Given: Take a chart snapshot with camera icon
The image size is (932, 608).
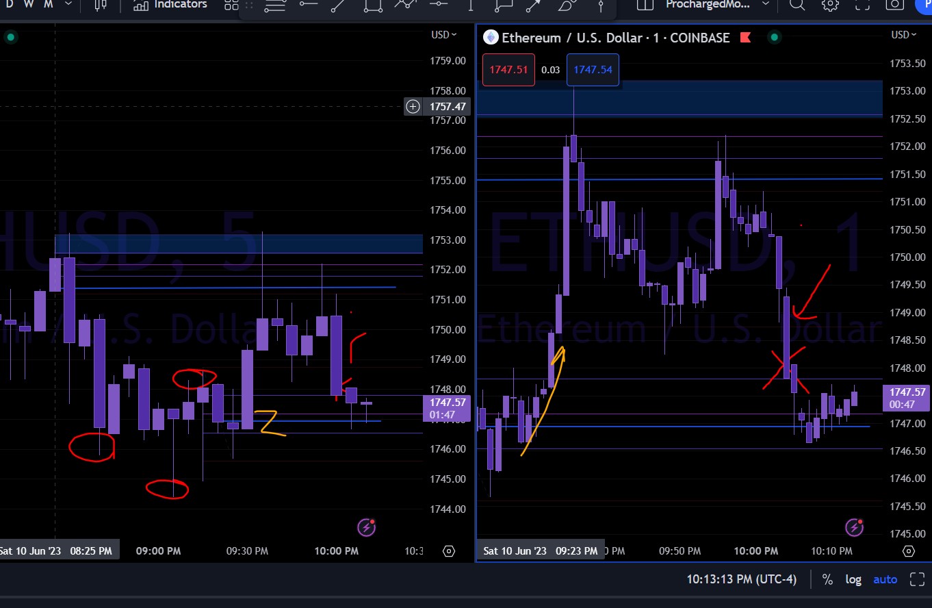Looking at the screenshot, I should click(x=895, y=5).
